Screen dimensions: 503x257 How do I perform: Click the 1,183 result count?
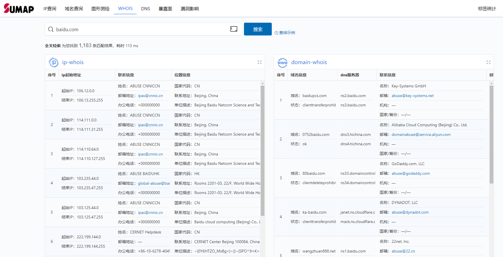pos(85,45)
